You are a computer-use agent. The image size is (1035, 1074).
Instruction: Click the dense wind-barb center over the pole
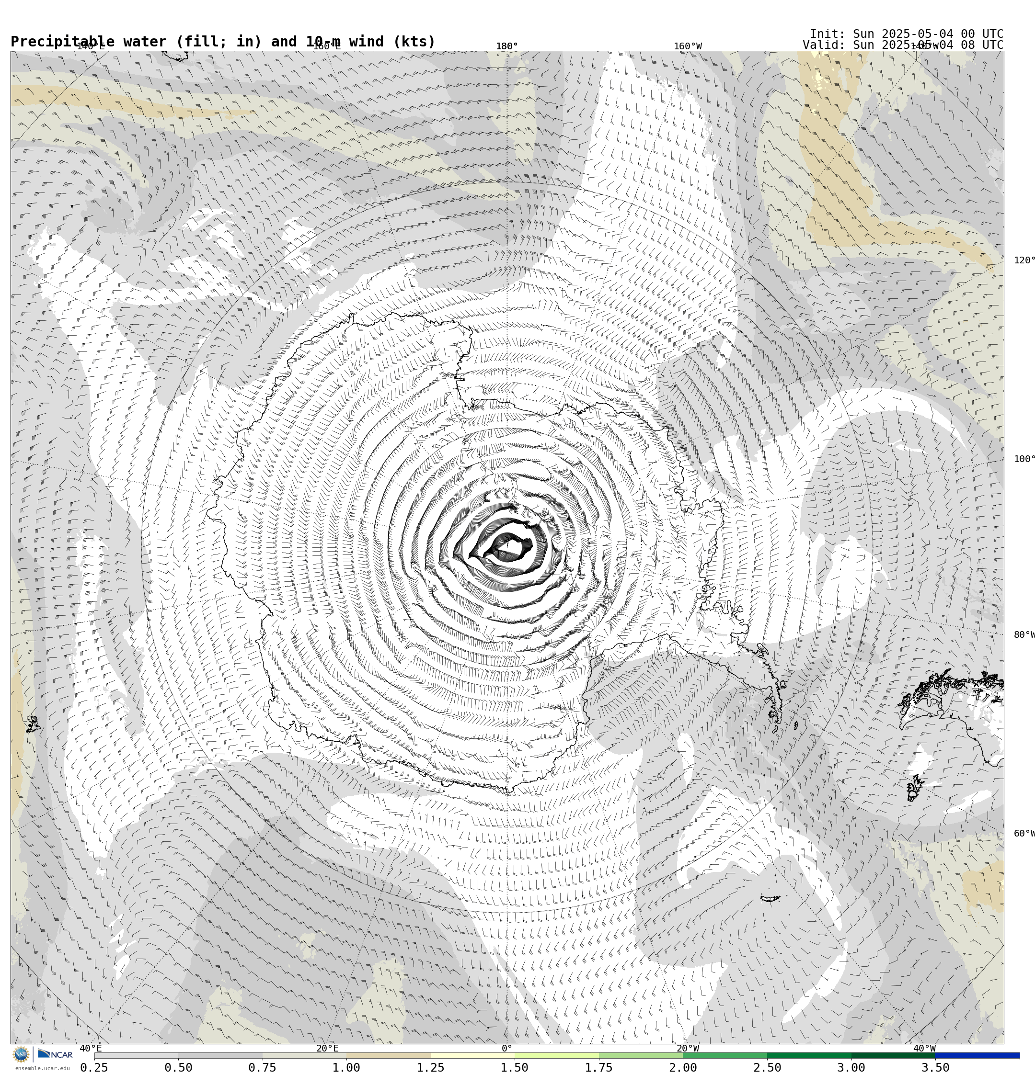(507, 548)
